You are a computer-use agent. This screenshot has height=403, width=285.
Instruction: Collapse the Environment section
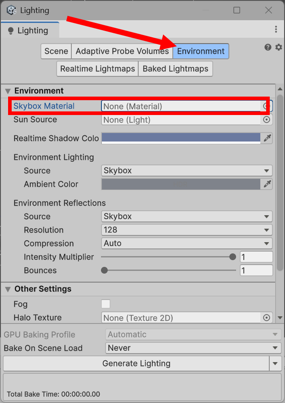tap(8, 91)
